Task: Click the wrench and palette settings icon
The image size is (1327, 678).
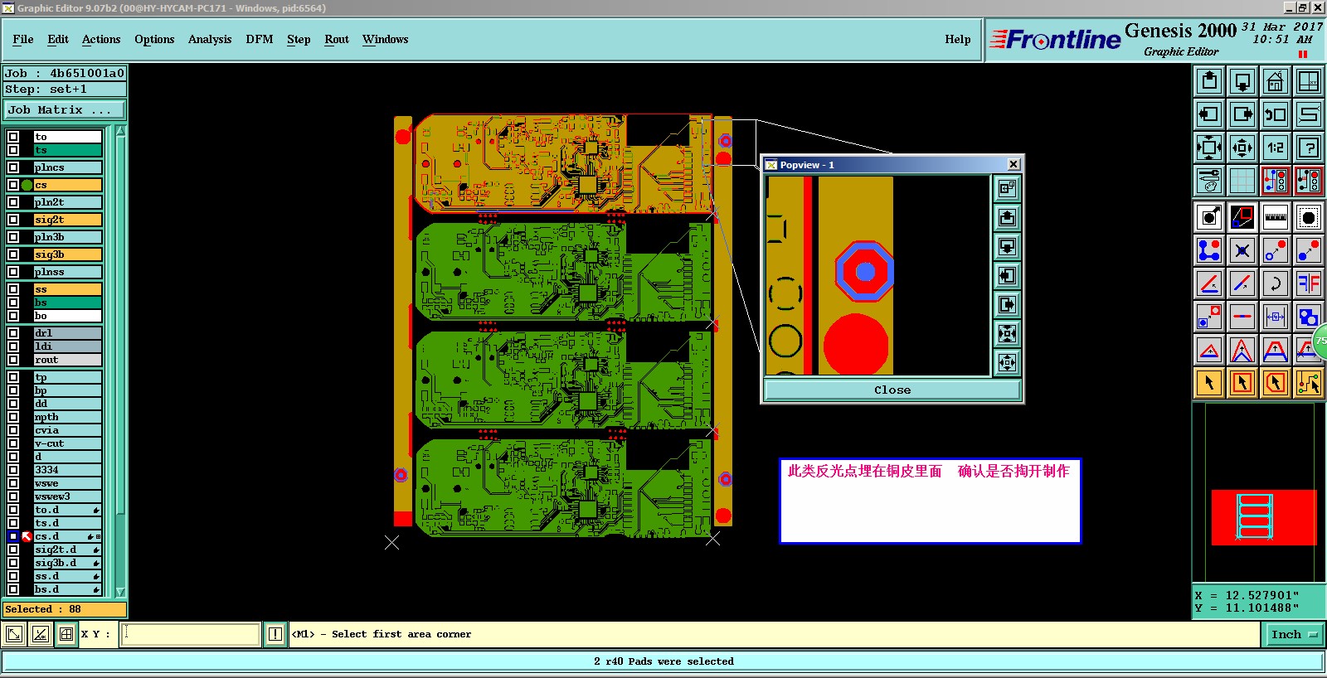Action: pos(1209,180)
